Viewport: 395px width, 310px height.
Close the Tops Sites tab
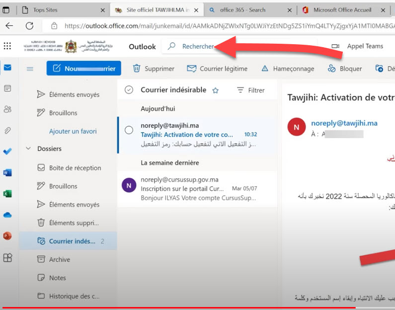pyautogui.click(x=103, y=10)
